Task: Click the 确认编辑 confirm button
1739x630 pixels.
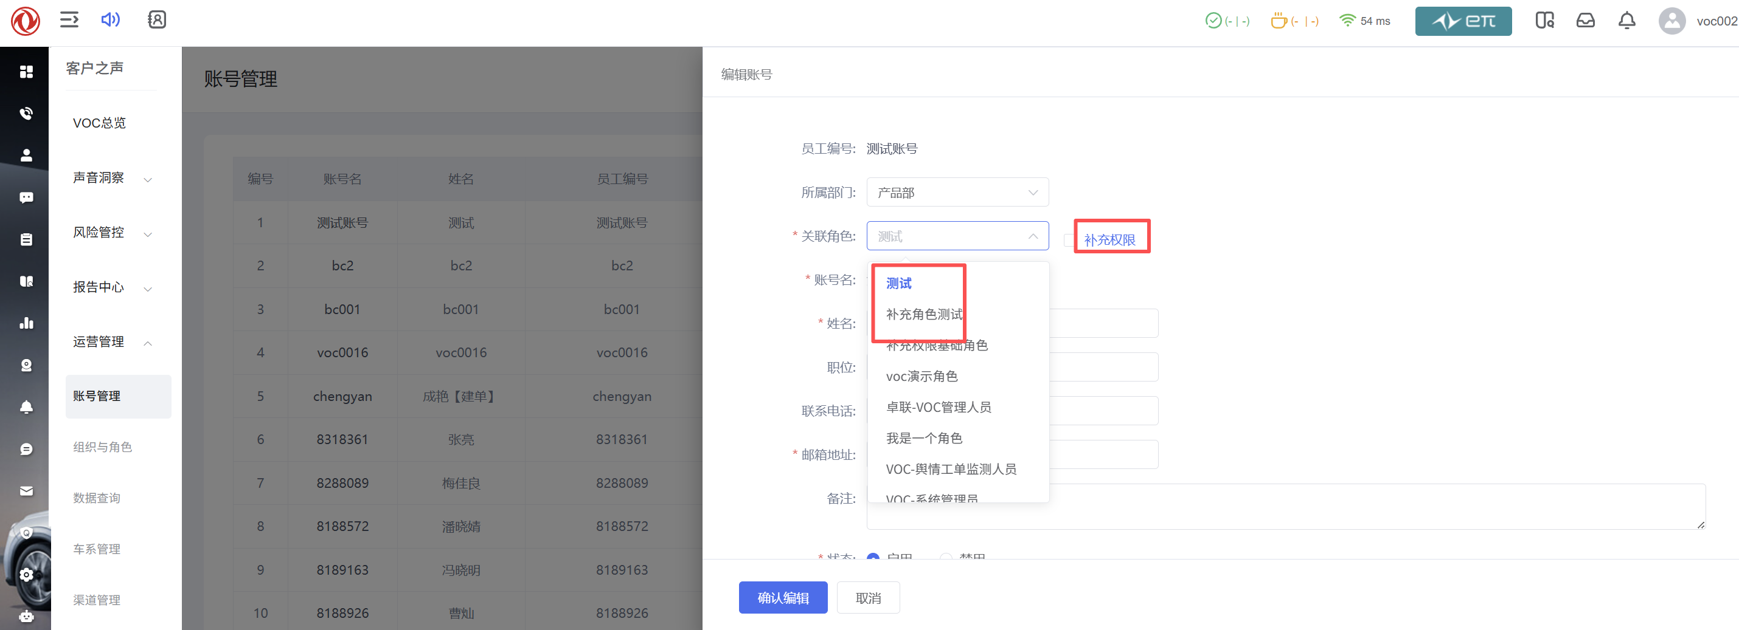Action: (x=782, y=598)
